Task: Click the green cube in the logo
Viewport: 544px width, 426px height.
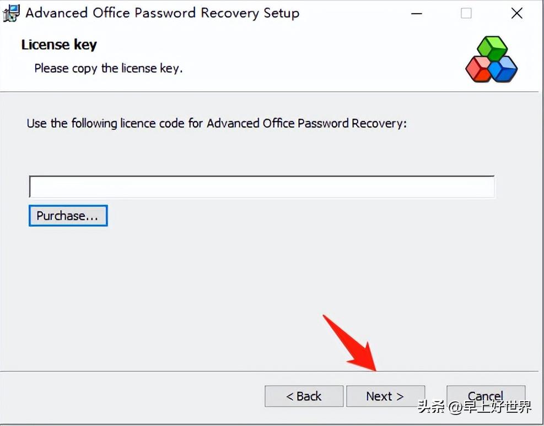Action: (492, 48)
